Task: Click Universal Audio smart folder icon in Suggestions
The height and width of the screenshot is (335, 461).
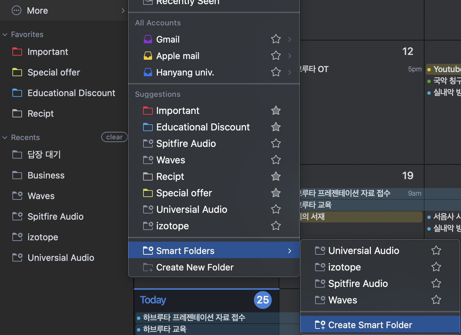Action: pyautogui.click(x=148, y=209)
